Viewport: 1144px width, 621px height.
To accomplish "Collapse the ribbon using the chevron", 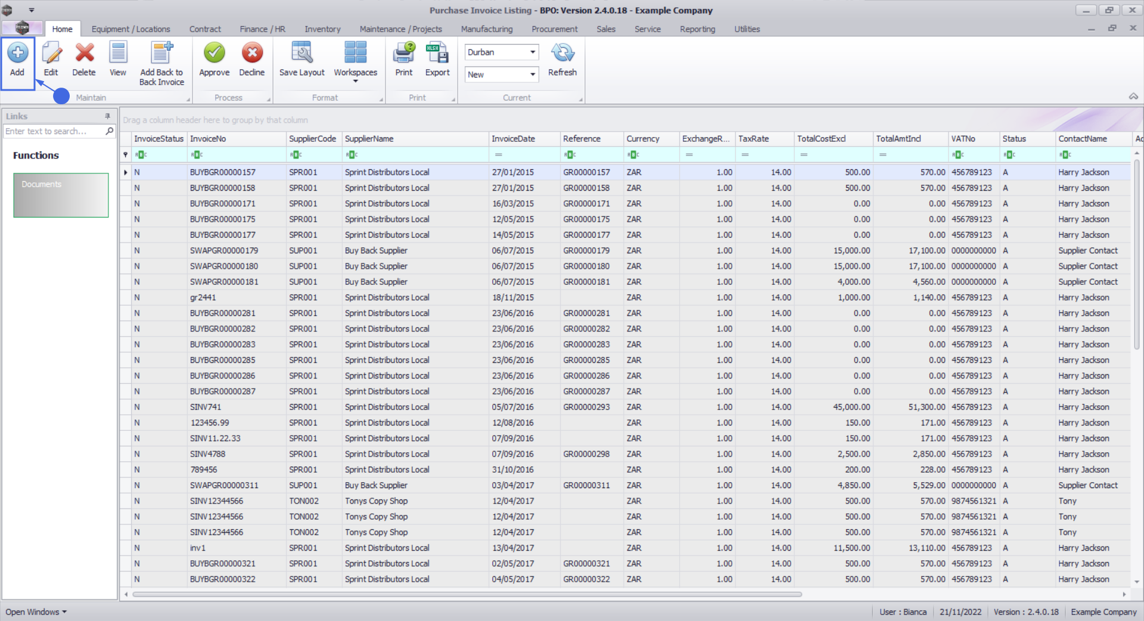I will (x=1133, y=97).
